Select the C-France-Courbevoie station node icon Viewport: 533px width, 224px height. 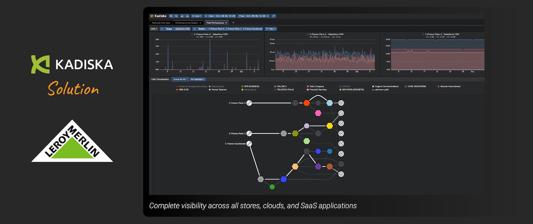(x=249, y=144)
